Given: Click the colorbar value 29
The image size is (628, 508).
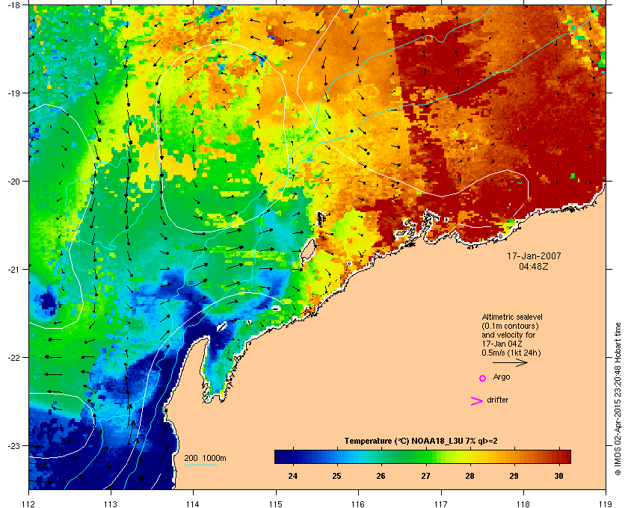Looking at the screenshot, I should 514,476.
